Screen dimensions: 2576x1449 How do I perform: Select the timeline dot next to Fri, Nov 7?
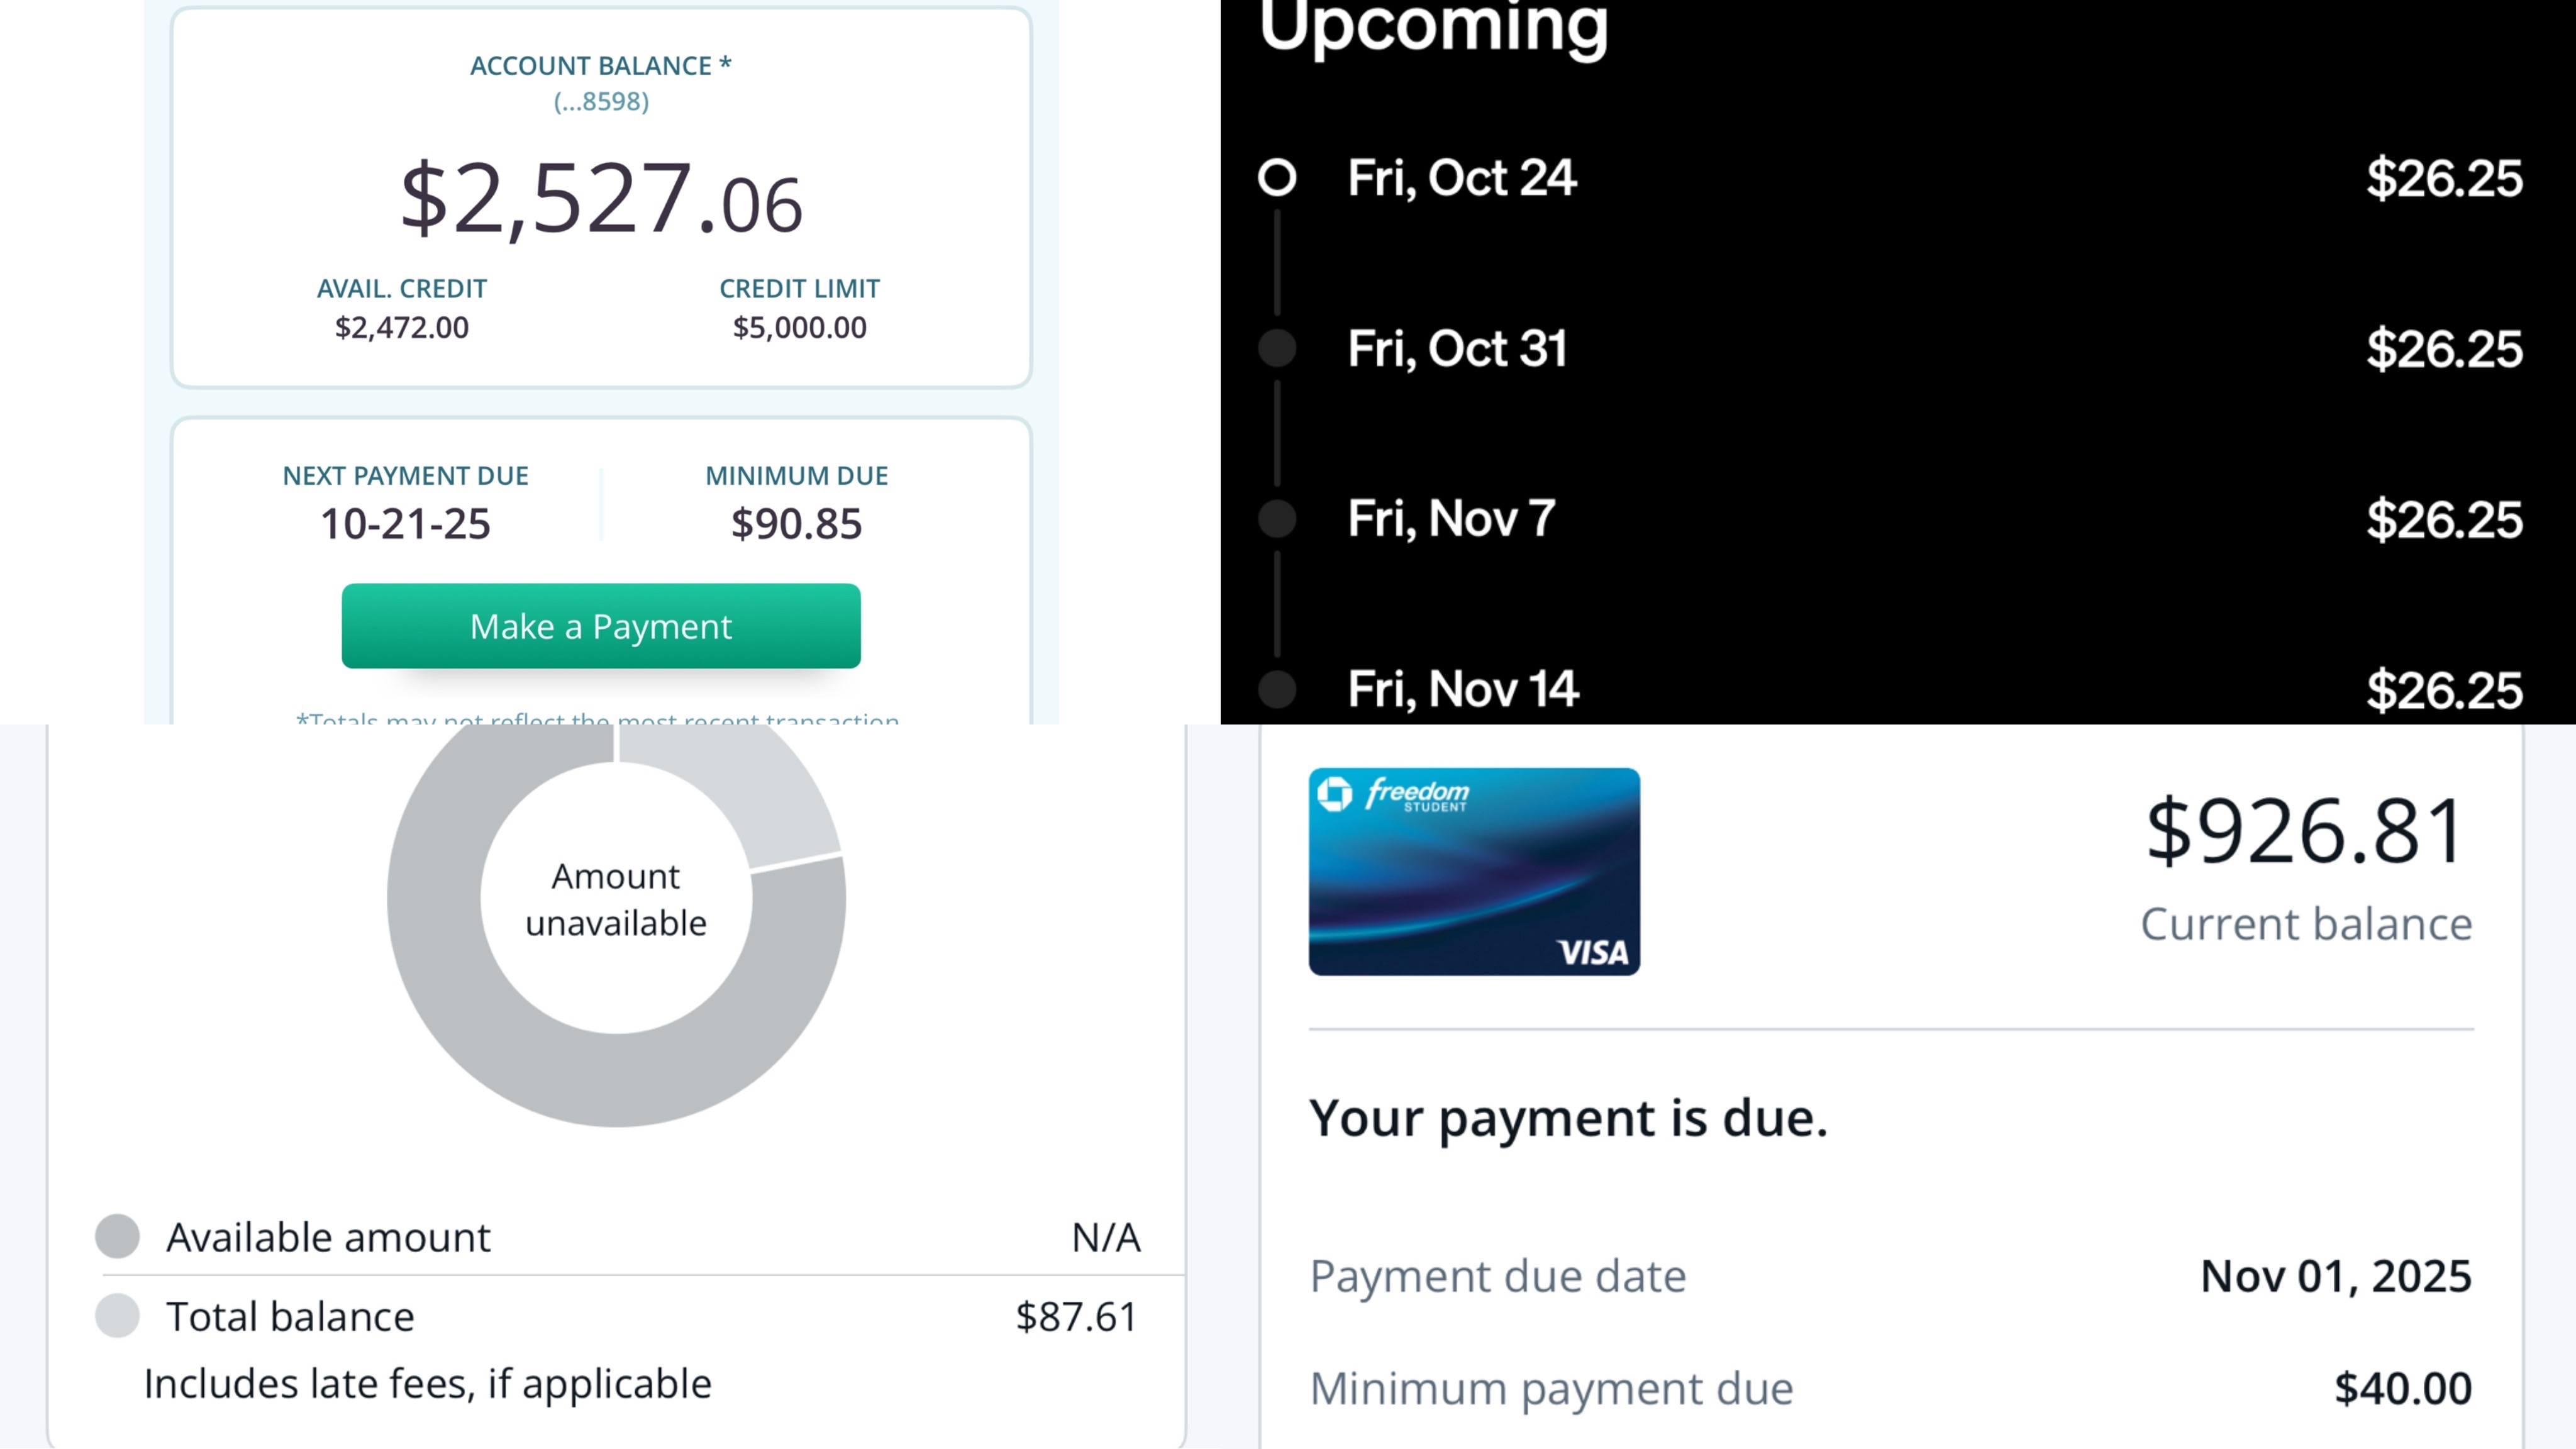pyautogui.click(x=1277, y=518)
